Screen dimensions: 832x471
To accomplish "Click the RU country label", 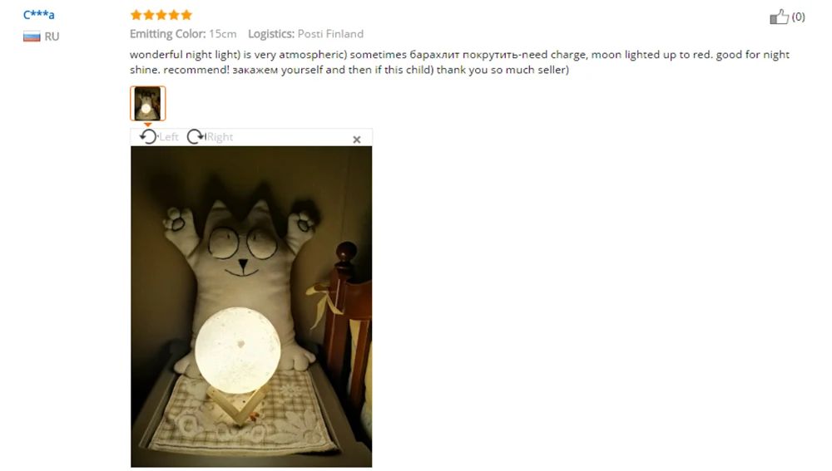I will click(52, 37).
